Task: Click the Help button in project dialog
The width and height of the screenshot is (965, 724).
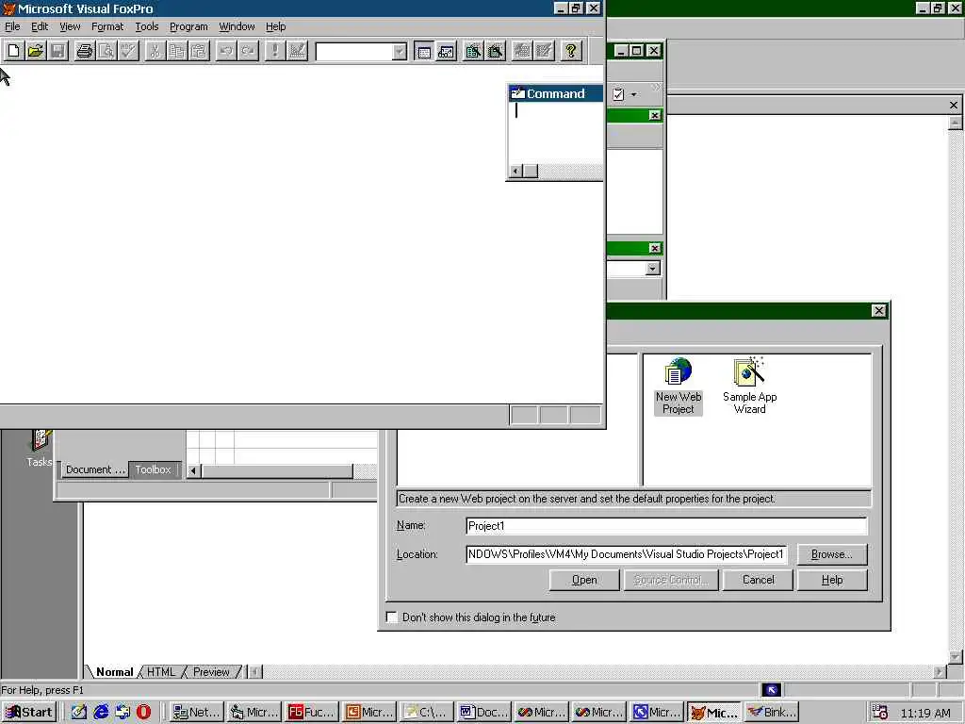Action: 832,580
